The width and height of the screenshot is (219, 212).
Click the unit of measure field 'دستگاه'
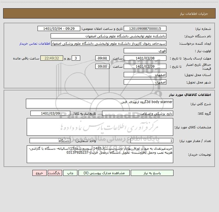pos(50,141)
